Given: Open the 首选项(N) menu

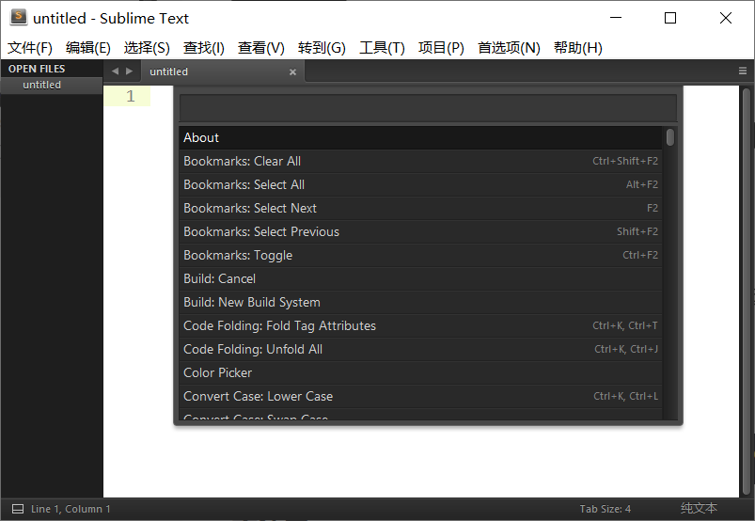Looking at the screenshot, I should click(509, 48).
